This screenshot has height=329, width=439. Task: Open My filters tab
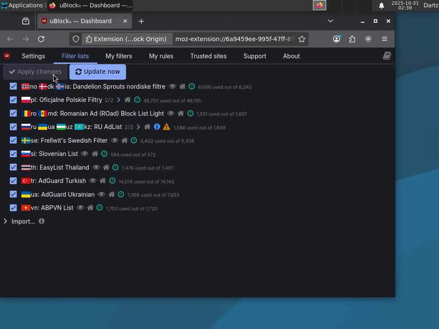[x=119, y=56]
